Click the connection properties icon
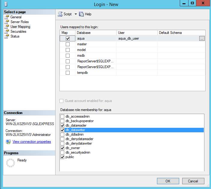211x189 pixels. [x=8, y=142]
